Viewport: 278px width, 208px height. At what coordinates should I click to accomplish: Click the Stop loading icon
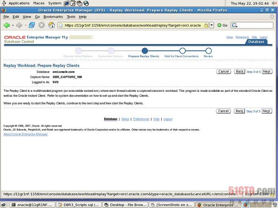[x=42, y=25]
